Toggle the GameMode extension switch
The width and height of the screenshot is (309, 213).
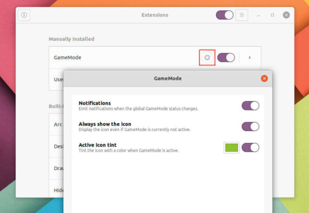tap(226, 58)
